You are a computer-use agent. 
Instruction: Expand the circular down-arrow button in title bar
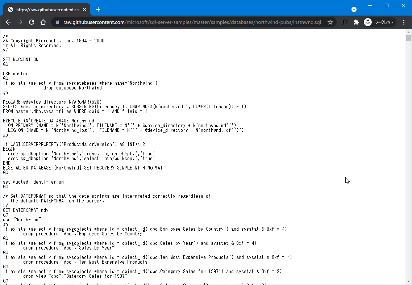354,9
